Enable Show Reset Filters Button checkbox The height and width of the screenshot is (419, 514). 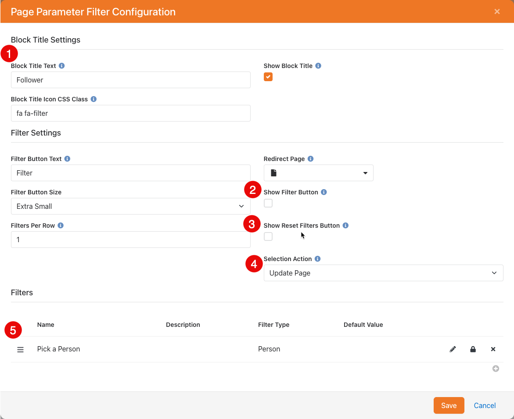[x=268, y=236]
